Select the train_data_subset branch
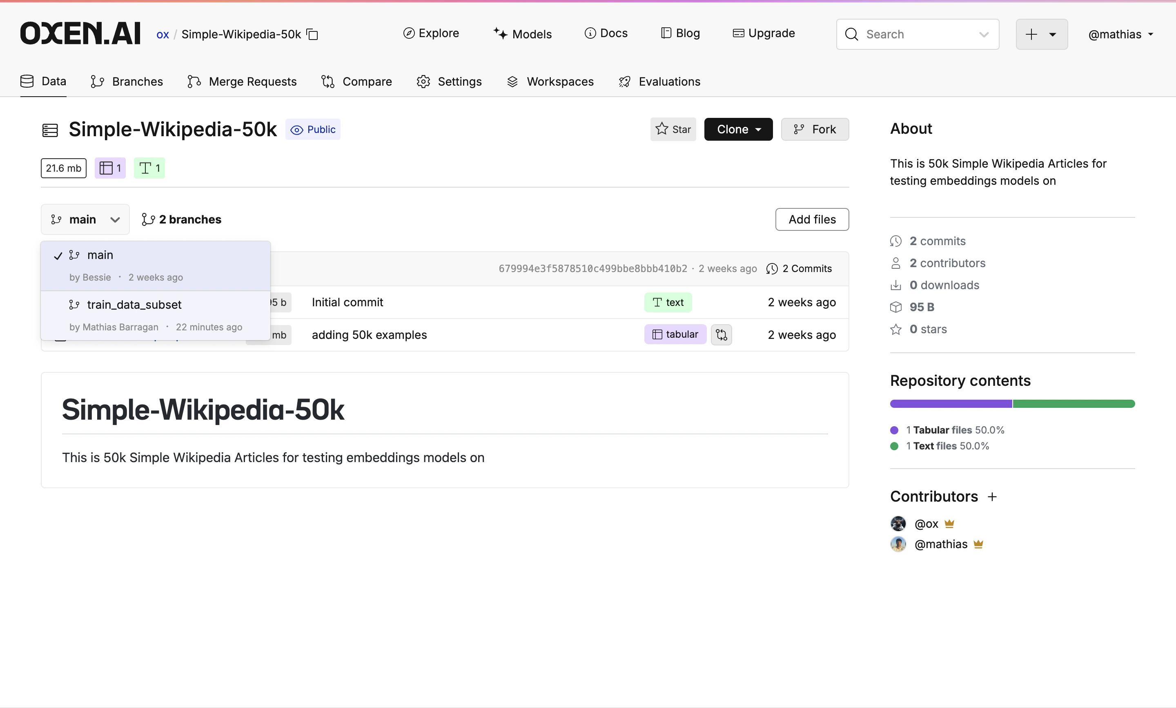 coord(134,305)
